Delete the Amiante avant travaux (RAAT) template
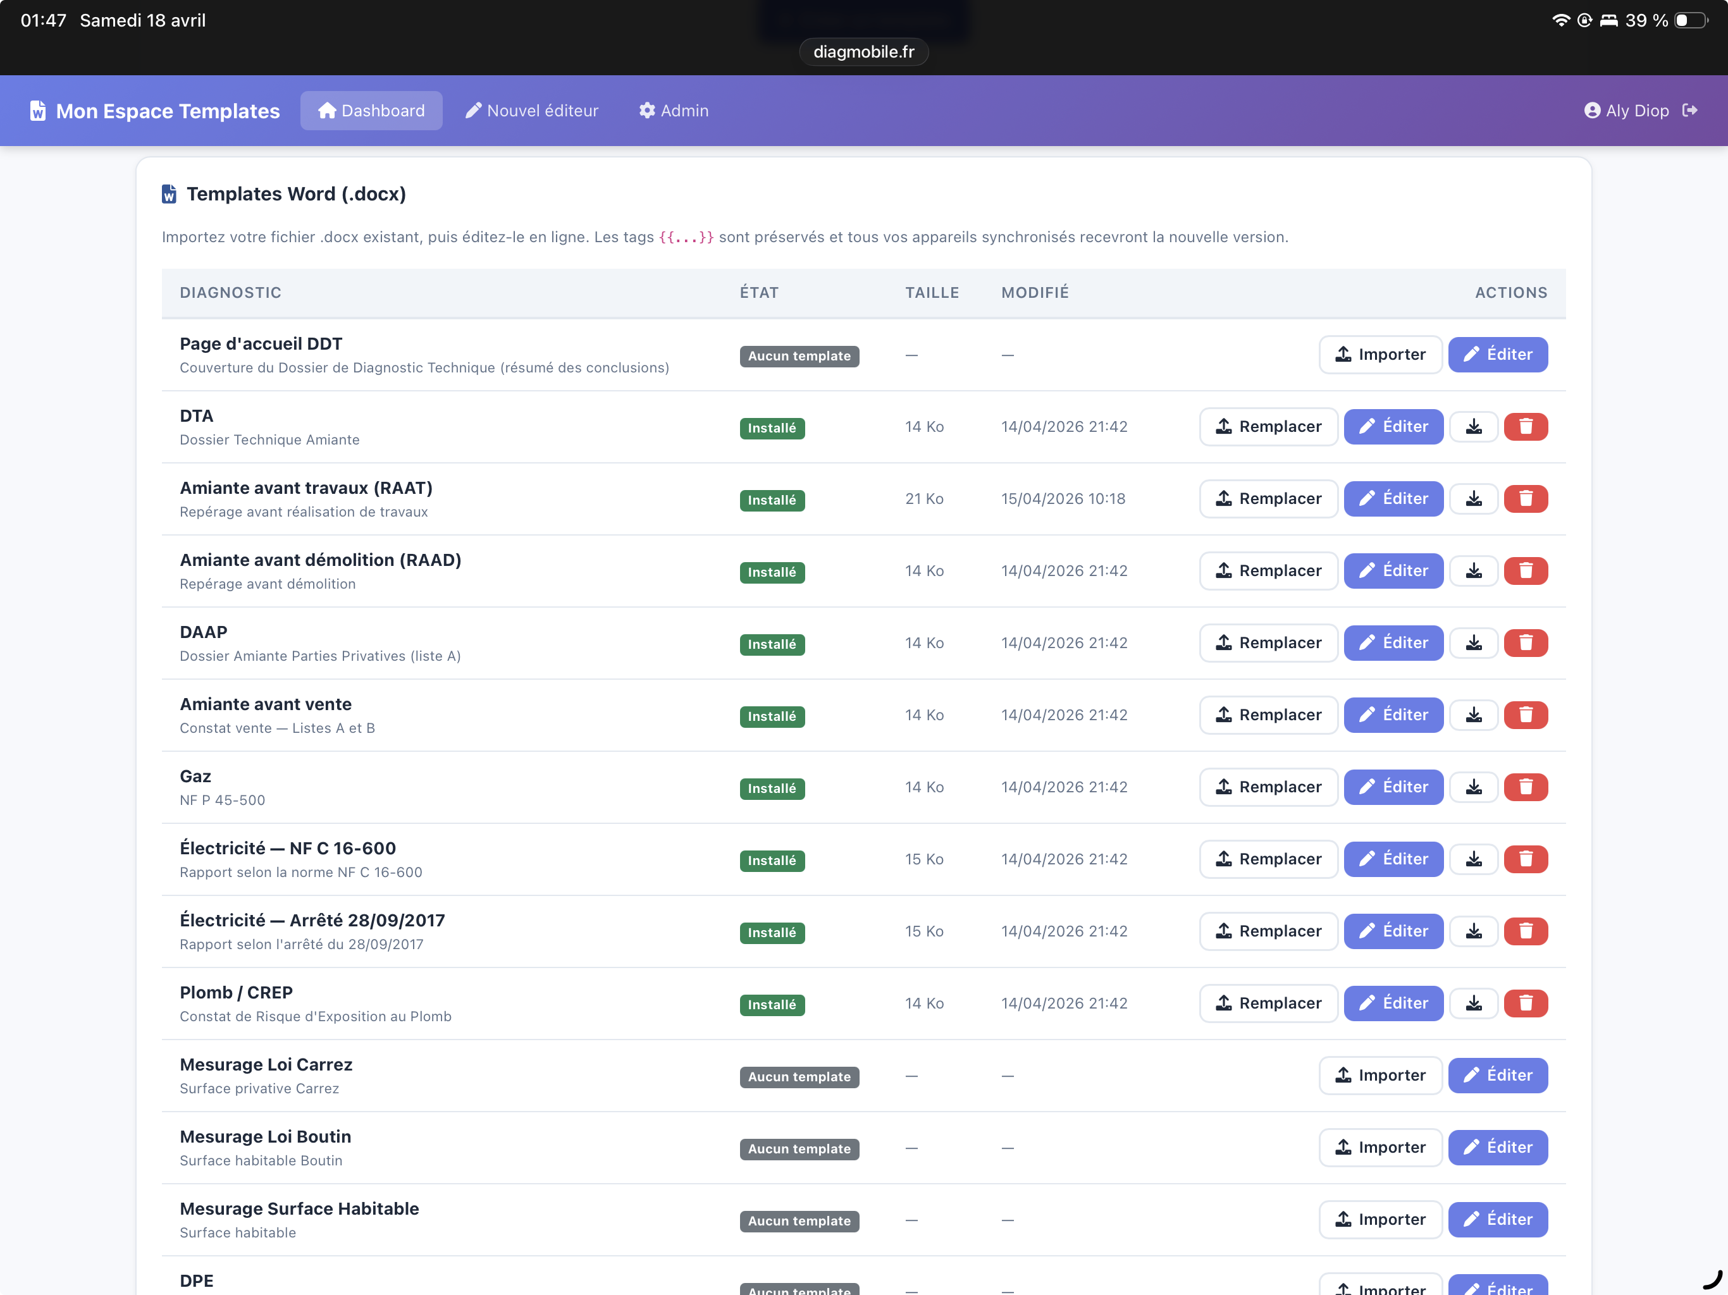Screen dimensions: 1728x1295 (1525, 499)
